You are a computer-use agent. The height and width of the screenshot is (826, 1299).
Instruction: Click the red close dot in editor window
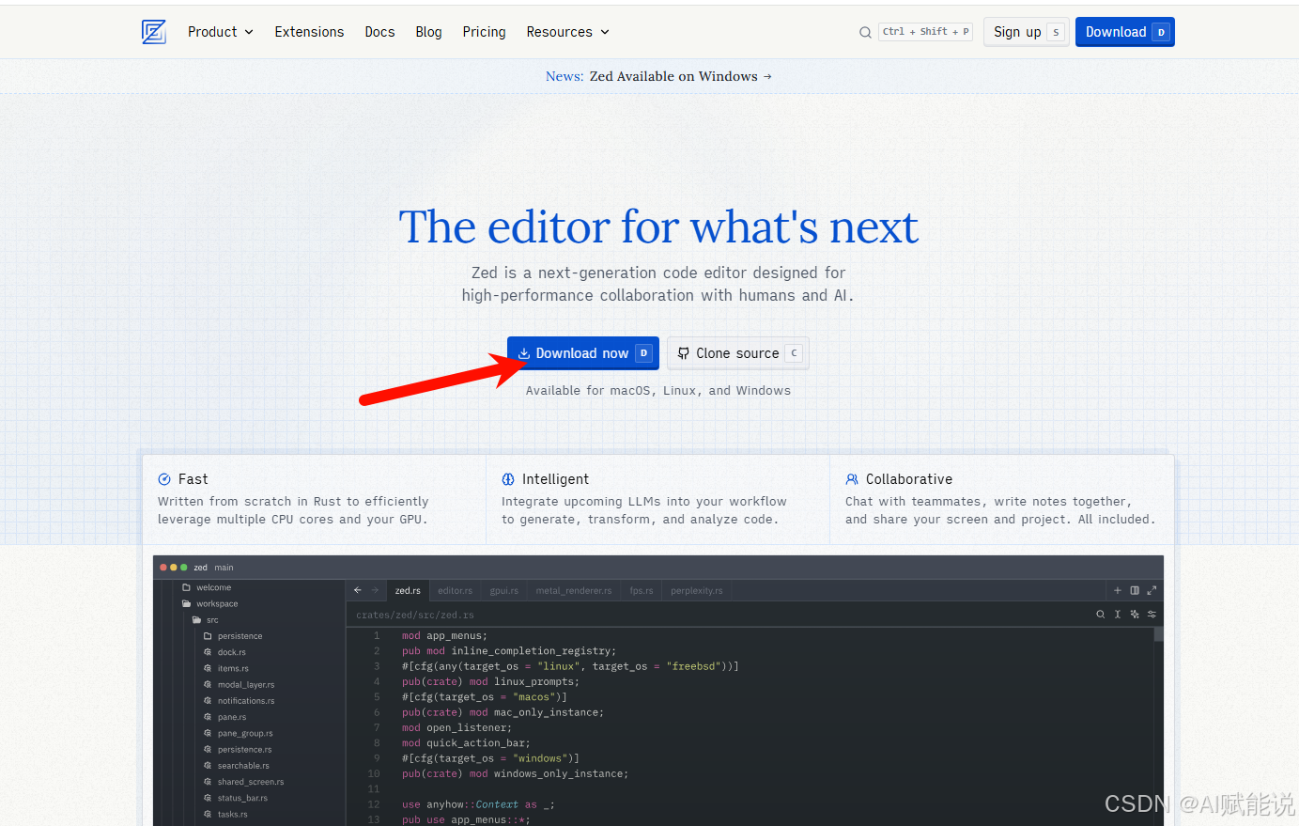point(162,568)
